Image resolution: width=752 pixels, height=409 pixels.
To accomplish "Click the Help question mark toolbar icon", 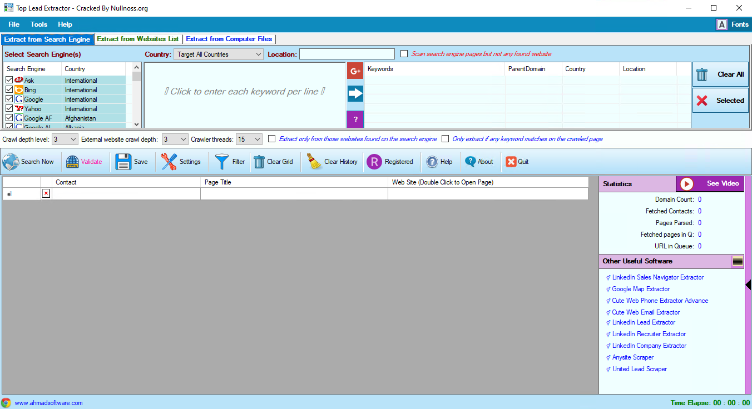I will 432,162.
